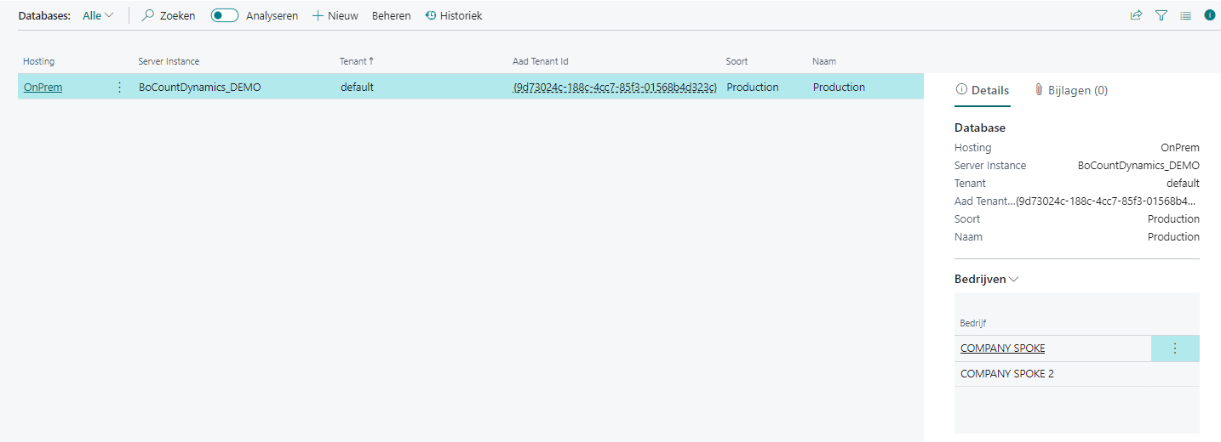Click the Aad Tenant Id cell value

click(x=614, y=87)
